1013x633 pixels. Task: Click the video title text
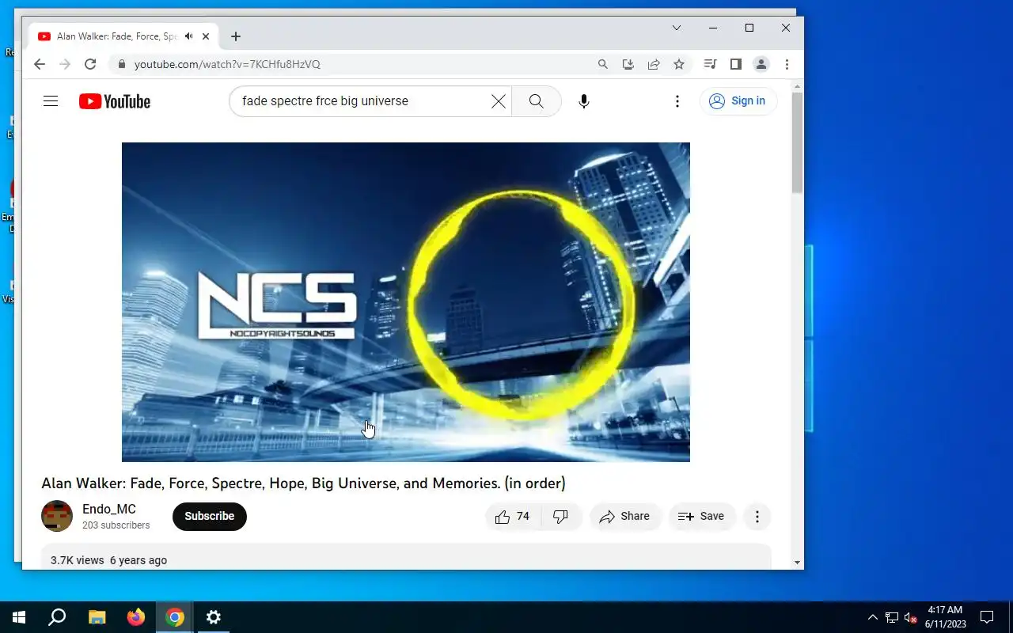click(303, 483)
